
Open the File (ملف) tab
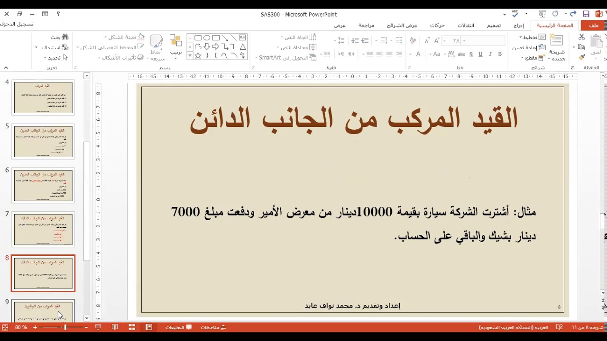(x=594, y=26)
